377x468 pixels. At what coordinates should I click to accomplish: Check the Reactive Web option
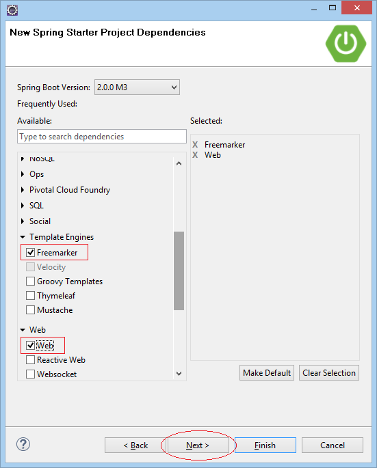tap(30, 359)
